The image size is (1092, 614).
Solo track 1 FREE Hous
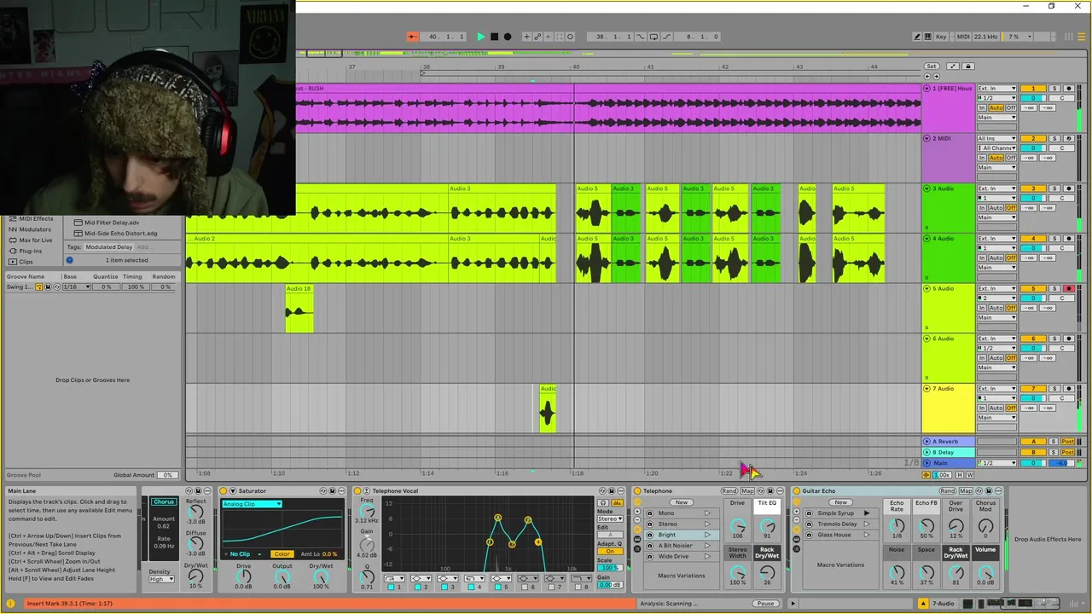click(x=1054, y=89)
